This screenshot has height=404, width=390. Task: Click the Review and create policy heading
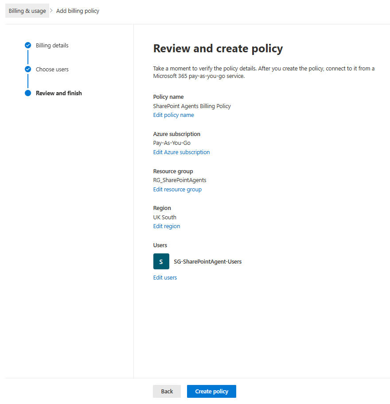click(x=218, y=48)
